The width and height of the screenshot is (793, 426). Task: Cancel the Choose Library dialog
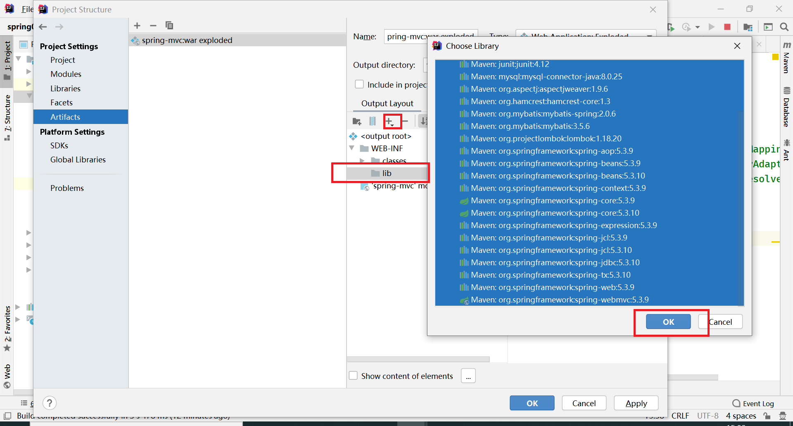720,322
